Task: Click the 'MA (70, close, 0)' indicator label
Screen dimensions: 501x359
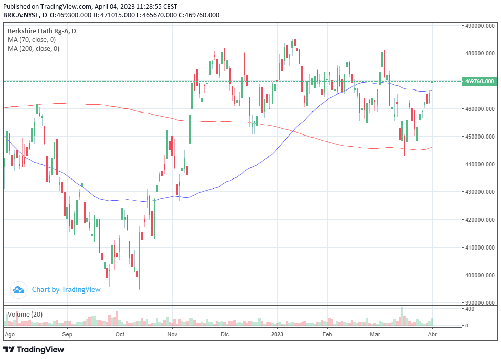Action: (x=32, y=39)
